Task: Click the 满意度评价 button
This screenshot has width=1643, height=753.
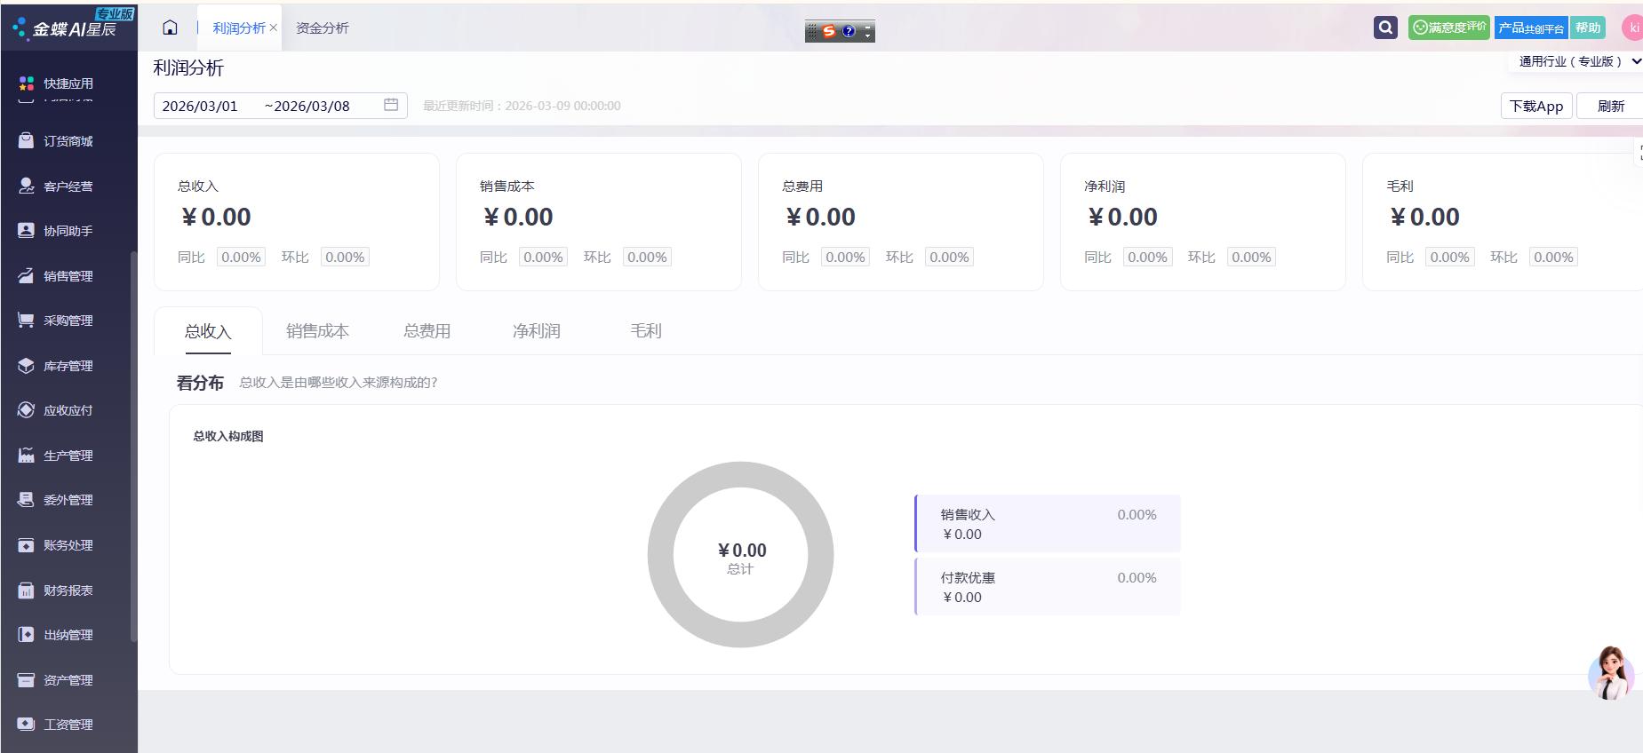Action: click(x=1448, y=28)
